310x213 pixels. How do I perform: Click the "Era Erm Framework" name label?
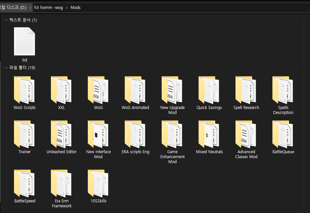(x=62, y=203)
